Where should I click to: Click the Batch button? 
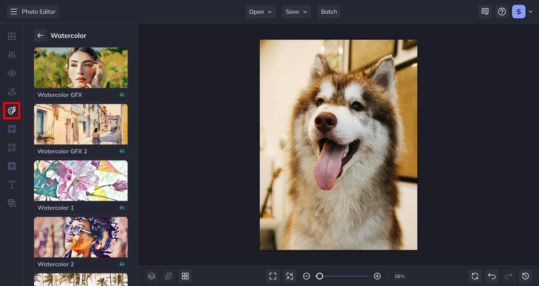point(329,11)
